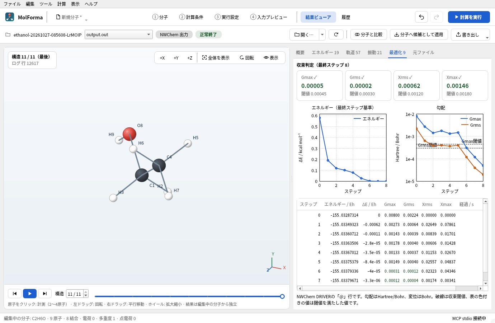Viewport: 495px width, 323px height.
Task: Click the redo arrow icon
Action: [437, 17]
